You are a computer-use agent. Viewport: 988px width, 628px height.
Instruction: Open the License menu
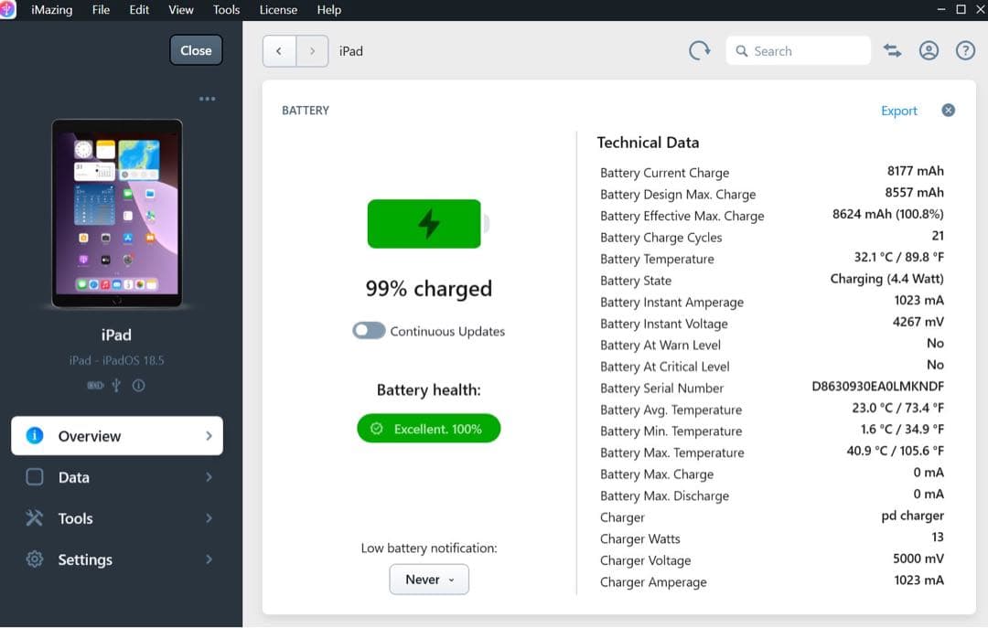(278, 10)
